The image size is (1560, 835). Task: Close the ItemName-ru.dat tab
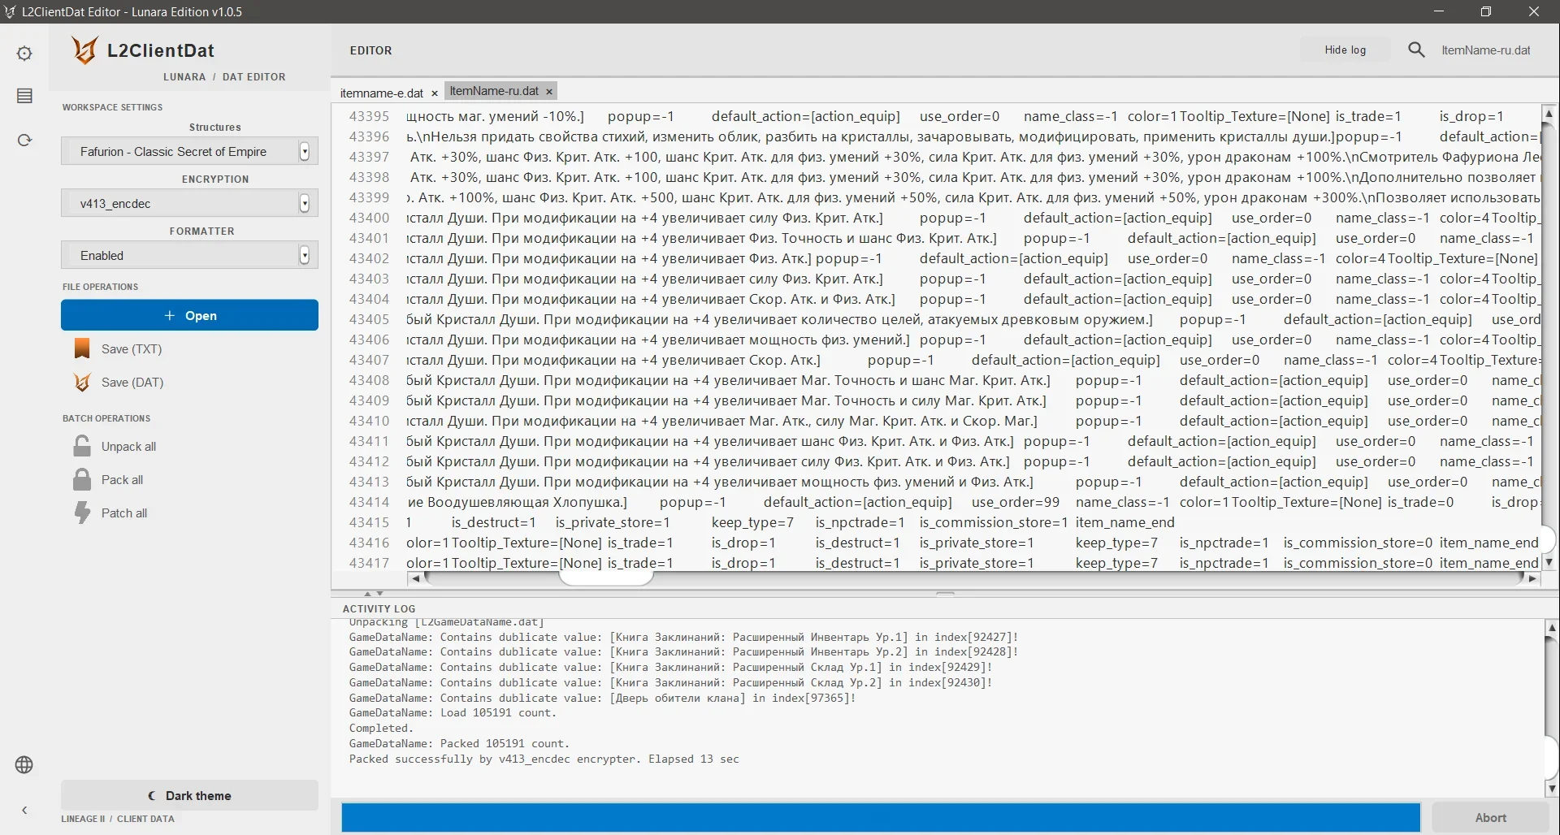pos(549,91)
